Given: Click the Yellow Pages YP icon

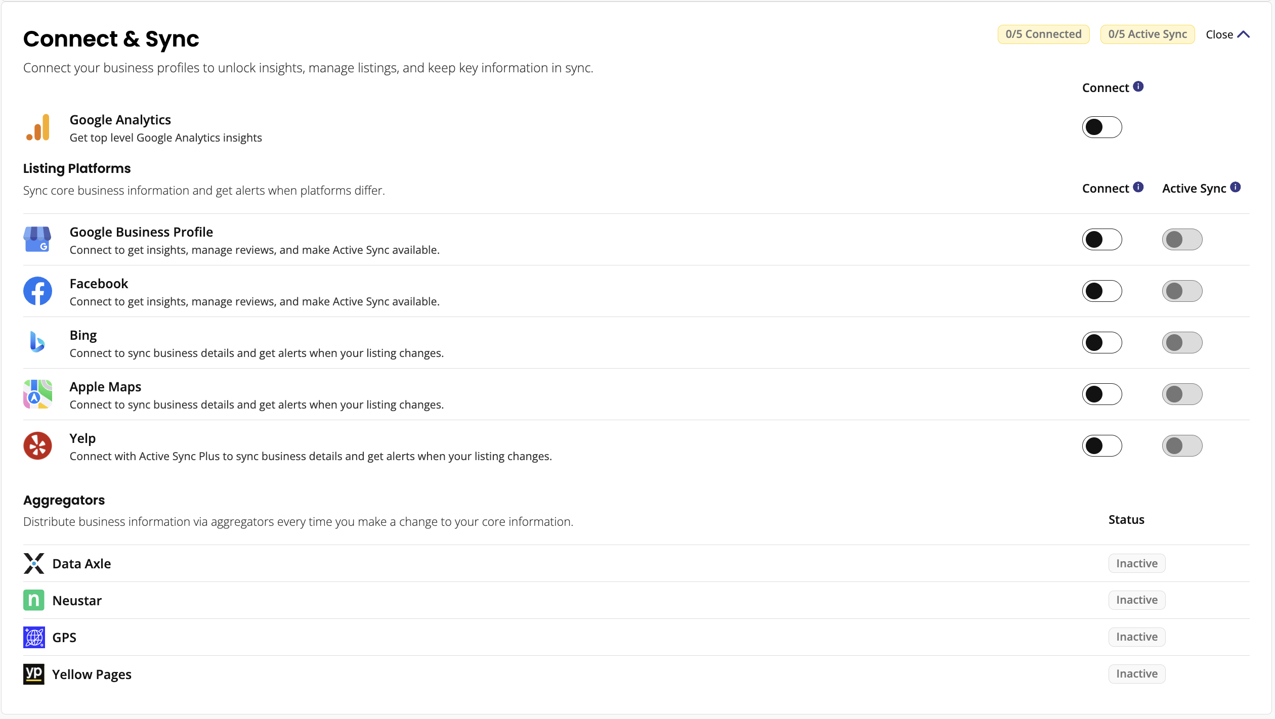Looking at the screenshot, I should [x=34, y=674].
